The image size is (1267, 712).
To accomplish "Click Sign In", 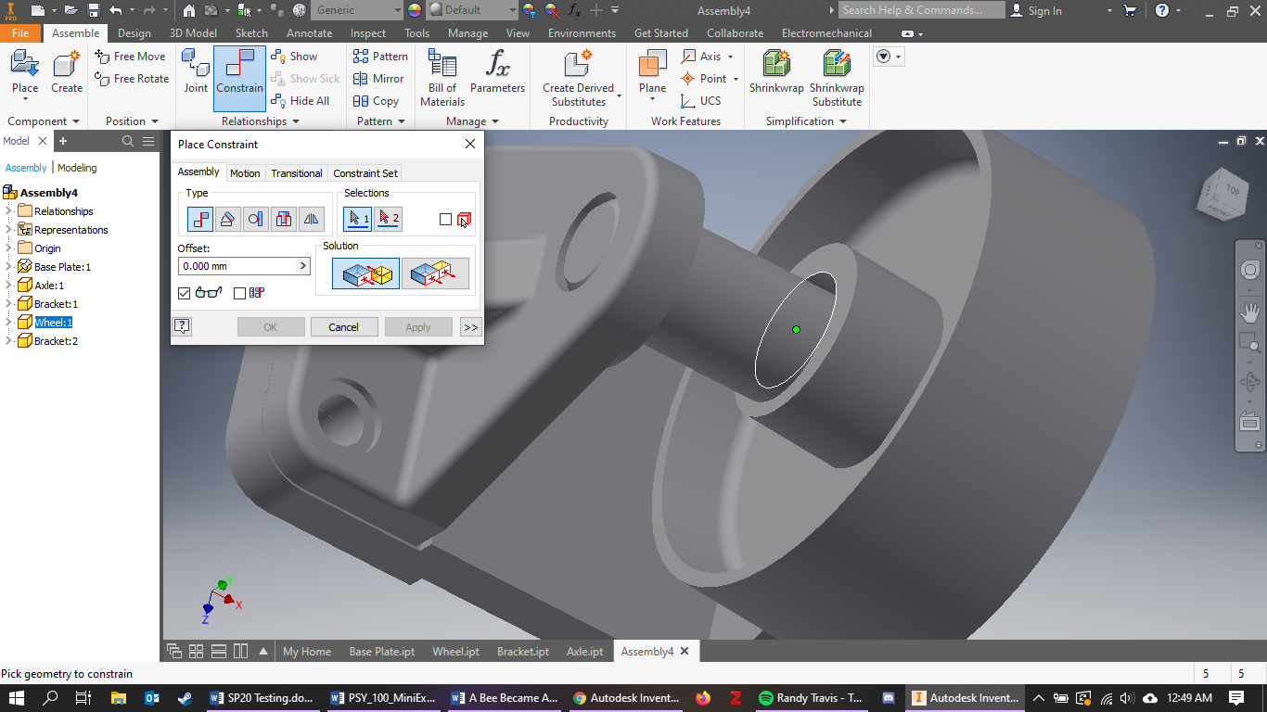I will click(1035, 10).
